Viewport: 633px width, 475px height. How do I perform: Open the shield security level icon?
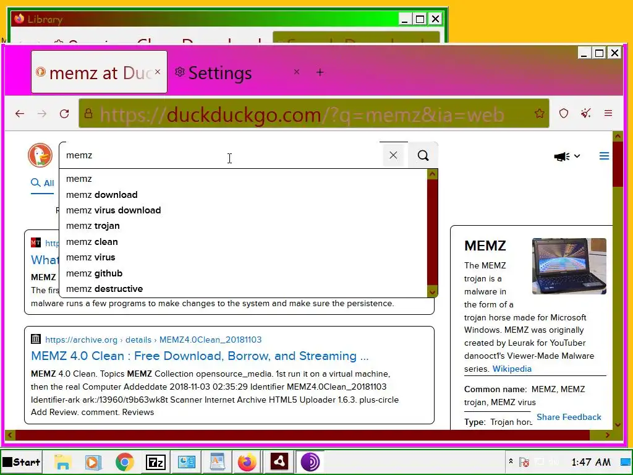[564, 114]
